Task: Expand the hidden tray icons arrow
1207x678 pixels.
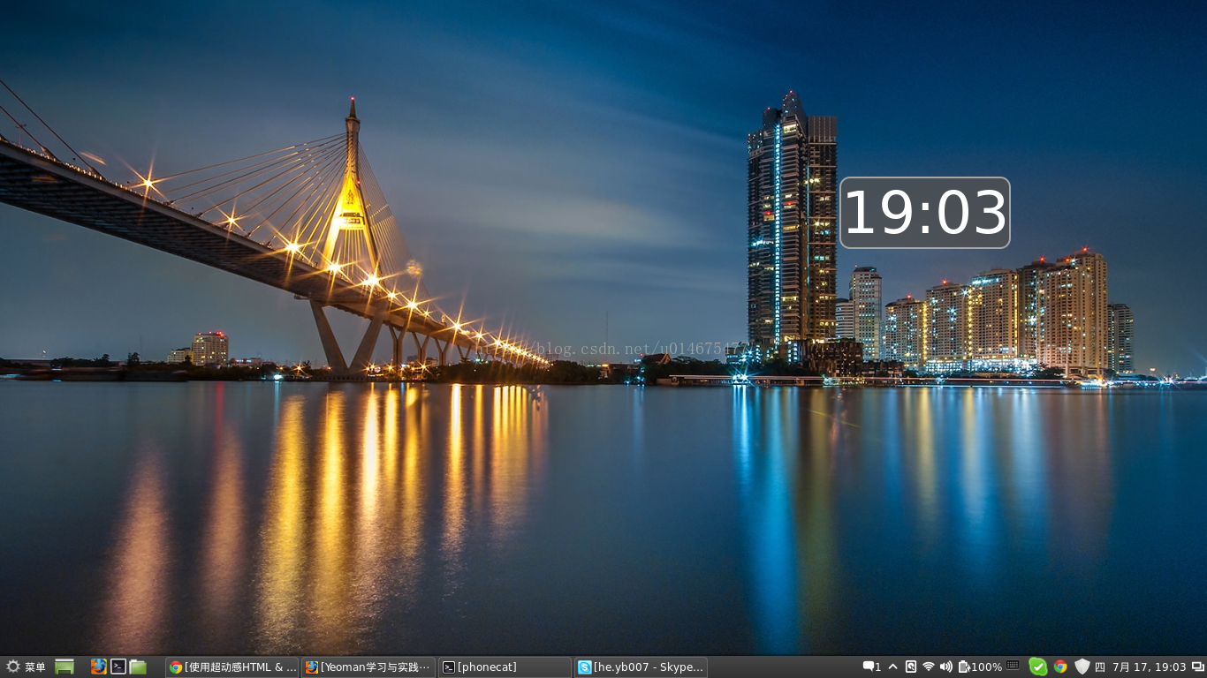Action: click(892, 667)
